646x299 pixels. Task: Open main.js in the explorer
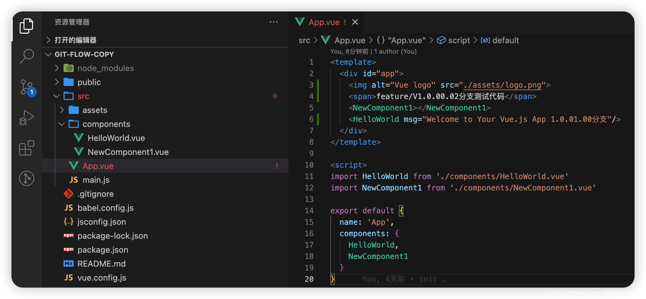tap(96, 180)
